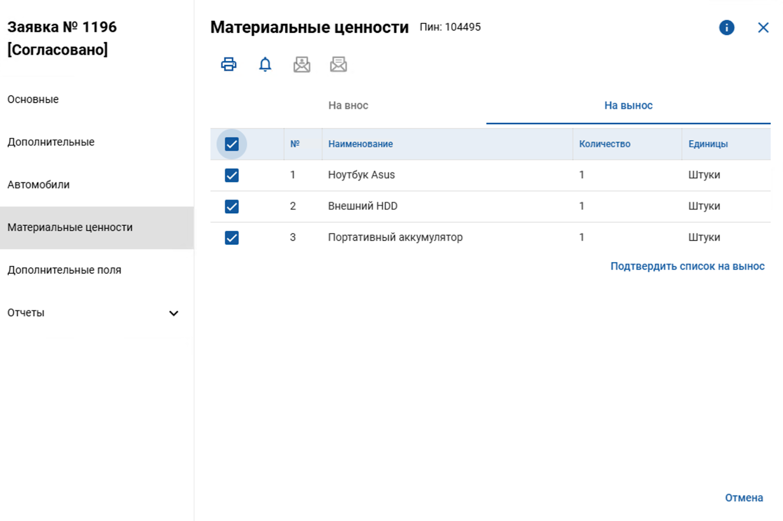
Task: Uncheck the Ноутбук Asus row
Action: tap(231, 175)
